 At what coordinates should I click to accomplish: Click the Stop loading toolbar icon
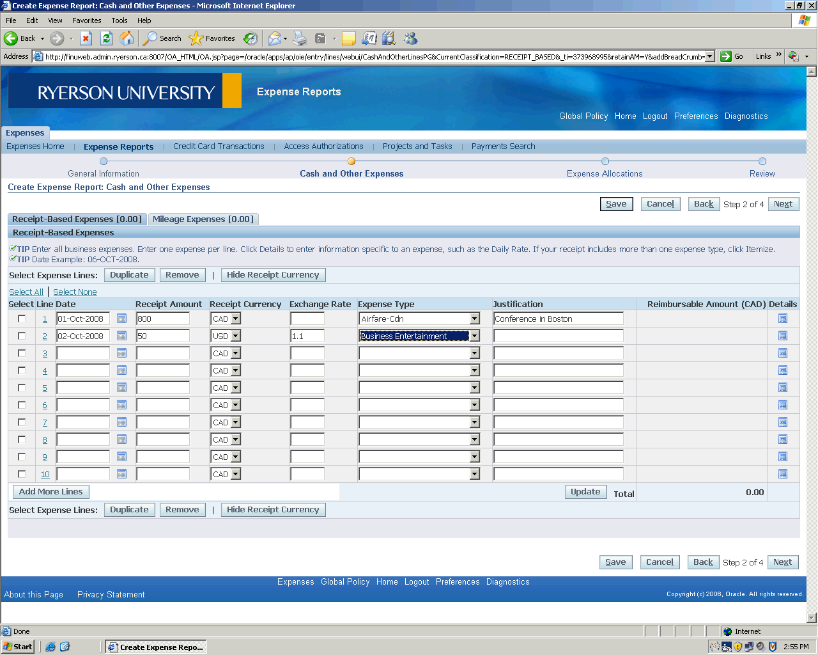tap(86, 38)
